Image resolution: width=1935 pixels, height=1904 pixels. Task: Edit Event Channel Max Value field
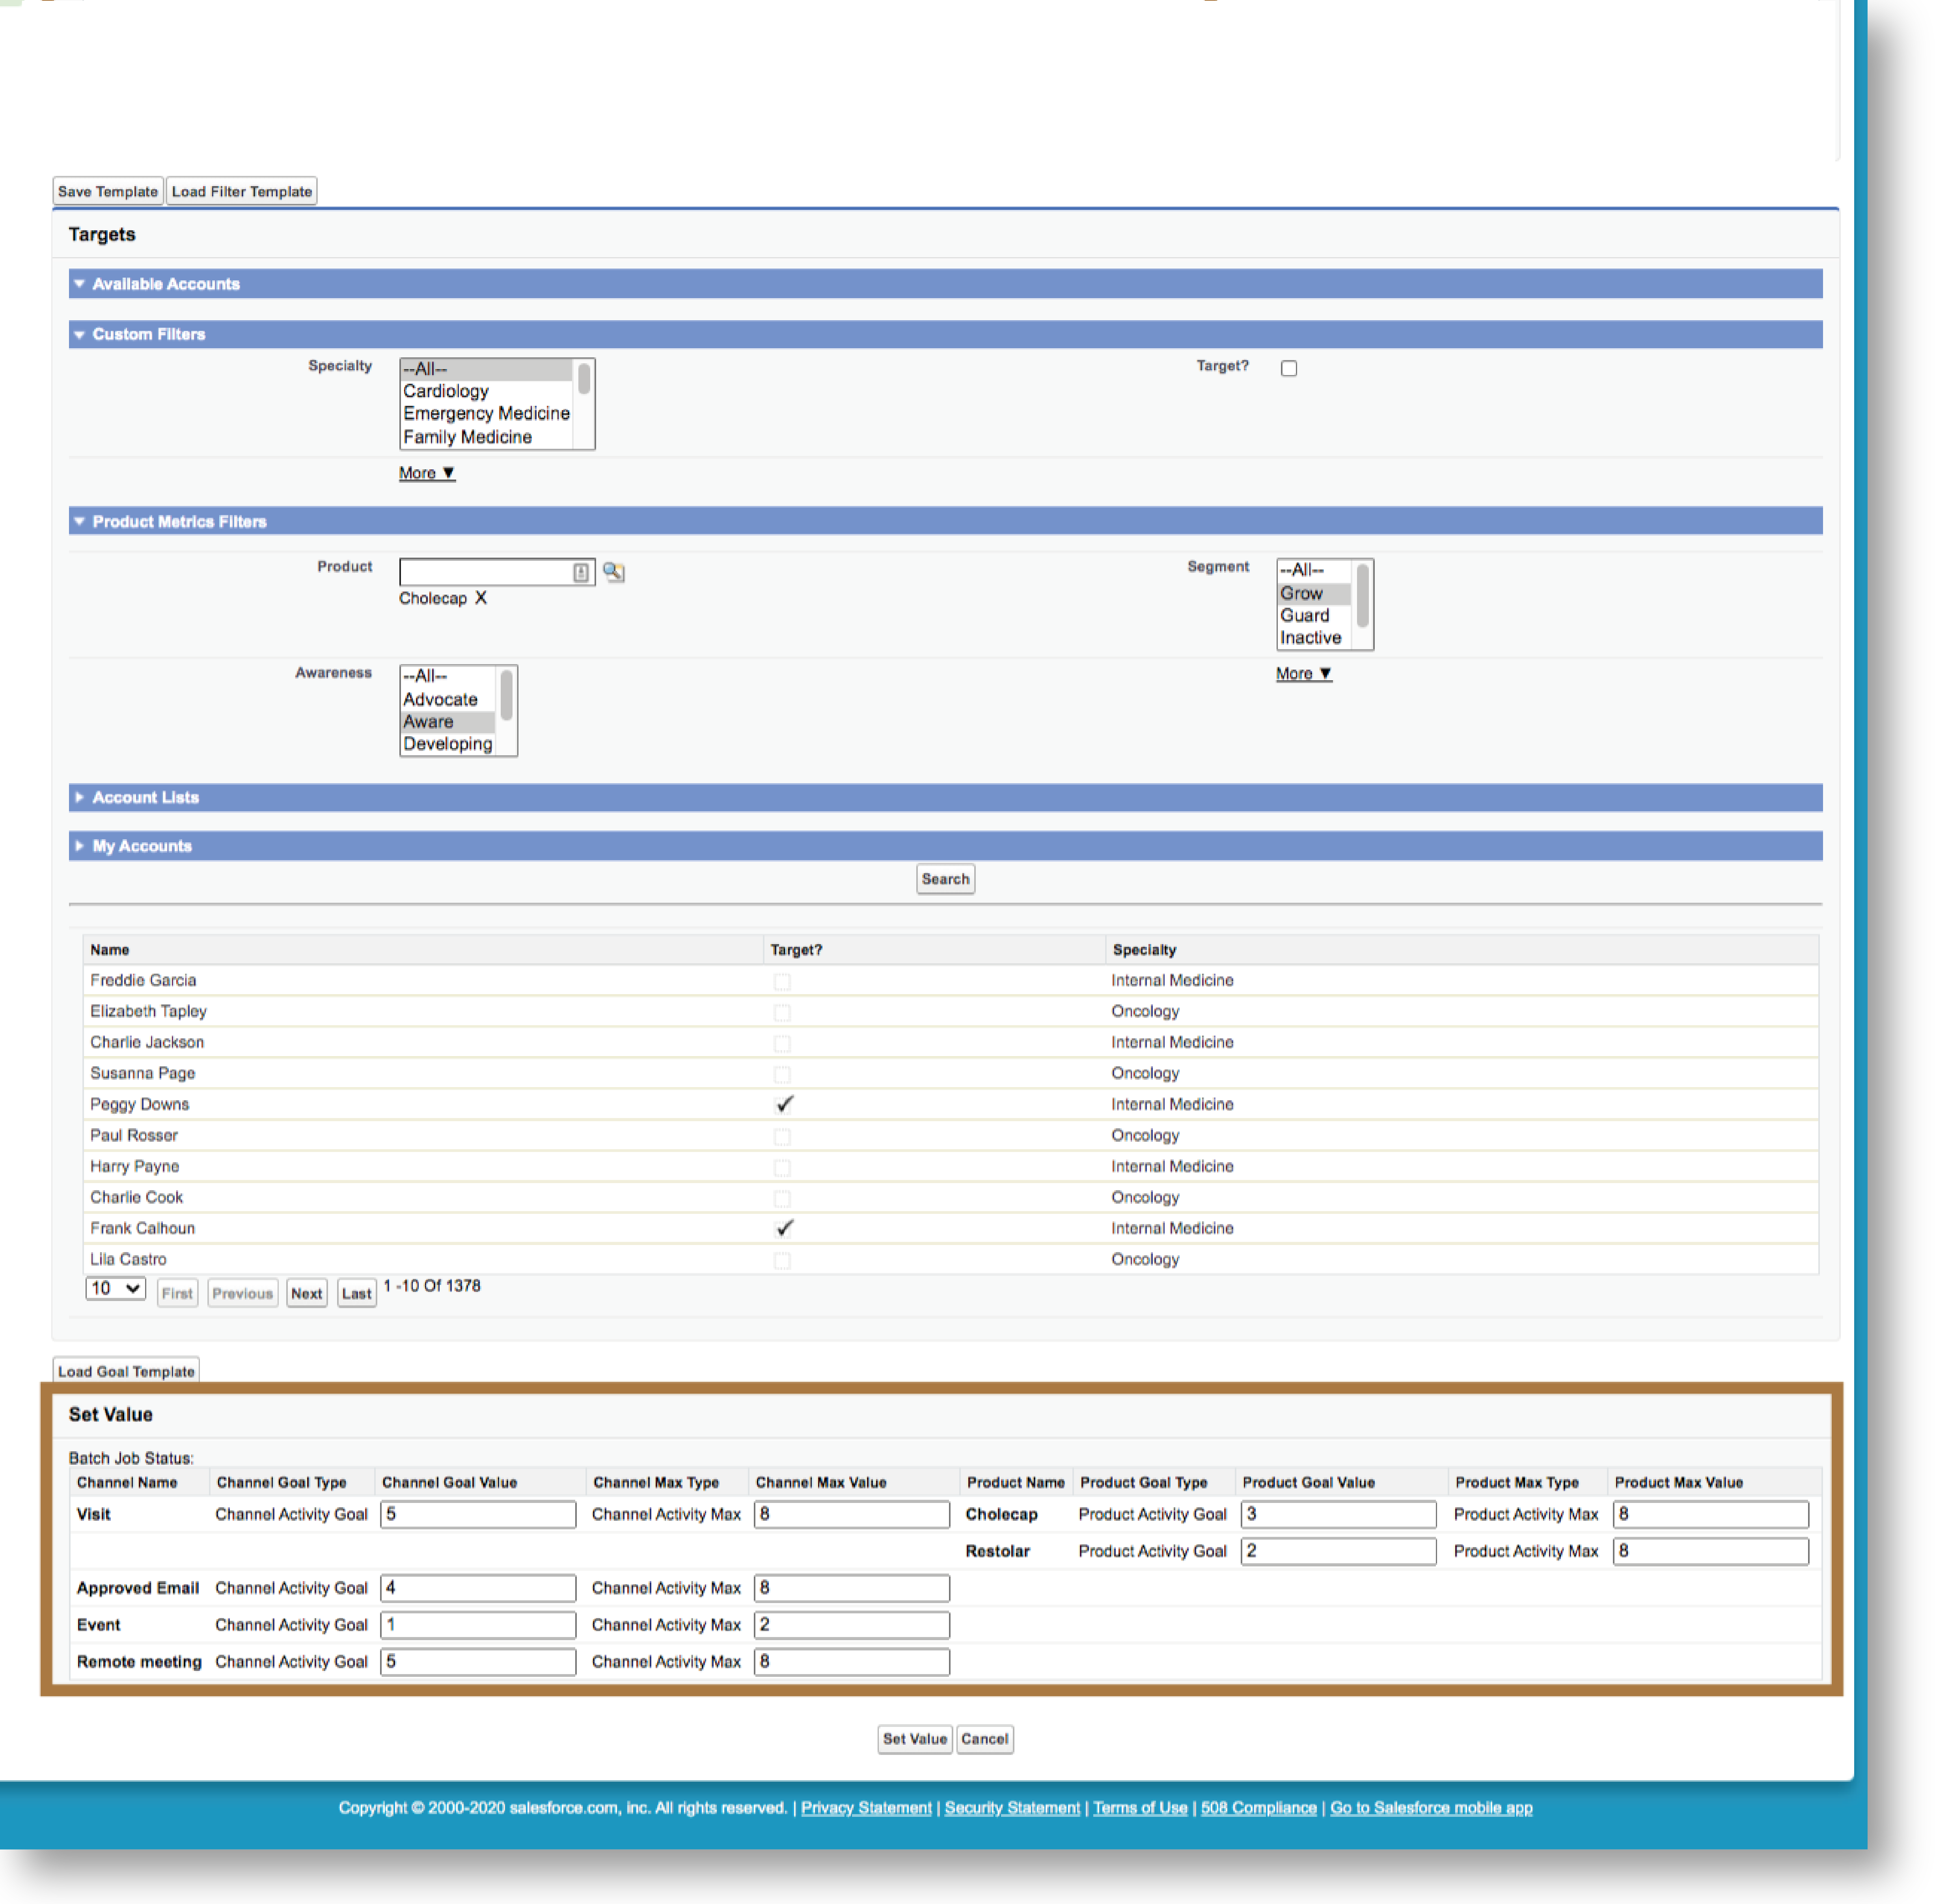852,1625
